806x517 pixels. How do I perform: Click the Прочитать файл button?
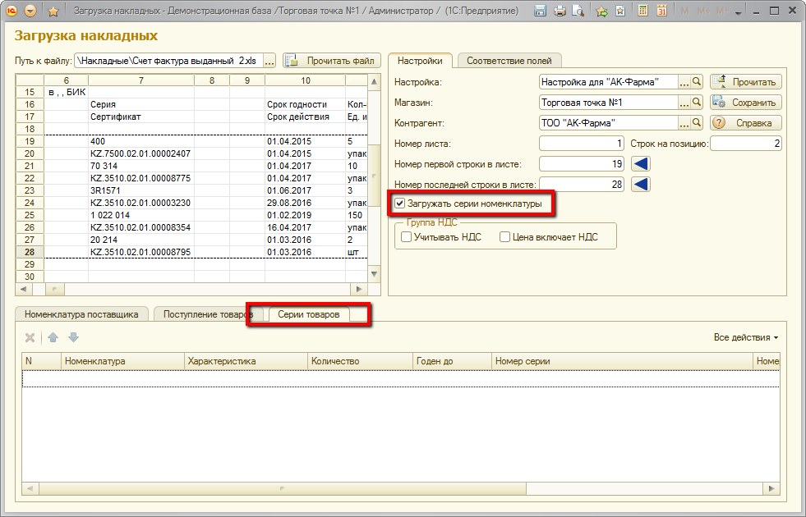point(332,61)
